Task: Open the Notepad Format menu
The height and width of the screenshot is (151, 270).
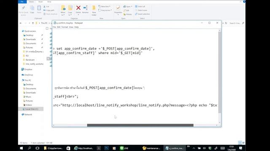Action: click(x=65, y=27)
